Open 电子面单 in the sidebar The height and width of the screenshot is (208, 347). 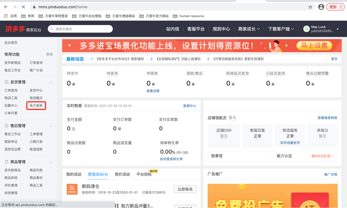coord(36,106)
